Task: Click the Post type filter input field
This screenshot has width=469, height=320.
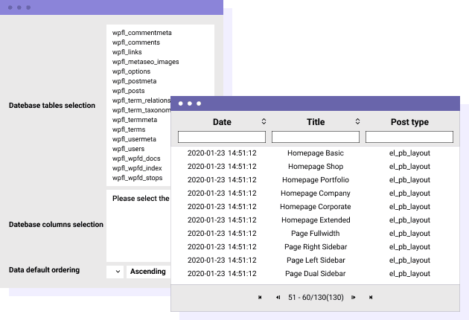Action: click(409, 137)
